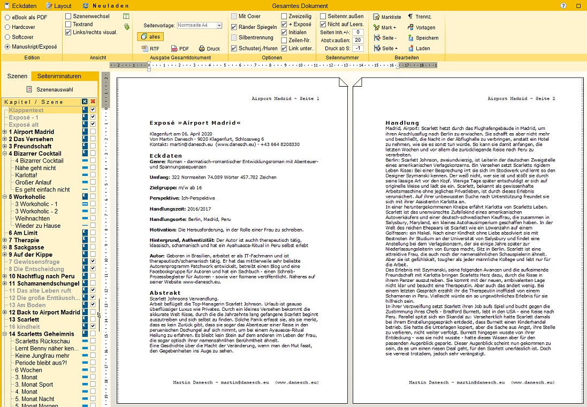
Task: Click the red X column header icon
Action: coord(93,102)
